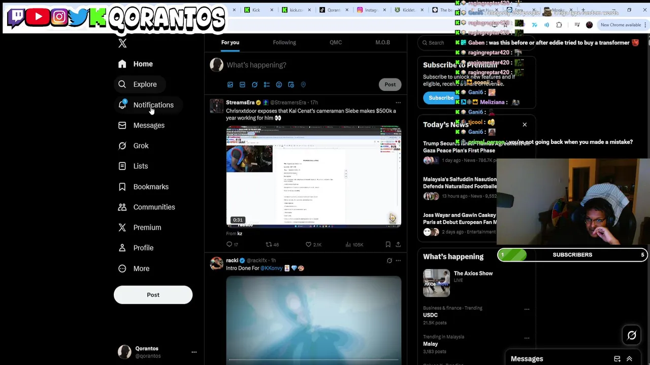Viewport: 650px width, 365px height.
Task: Switch to the M.O.B tab
Action: 383,43
